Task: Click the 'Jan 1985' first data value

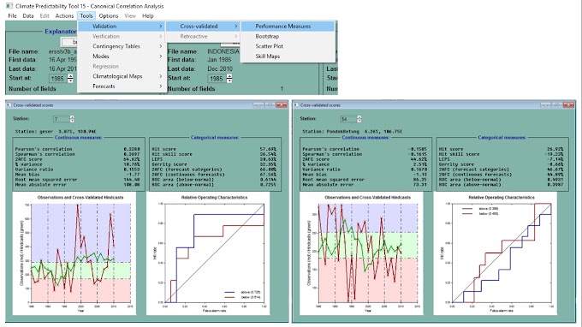Action: pyautogui.click(x=219, y=60)
